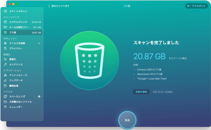
Task: Click the large trash can illustration
Action: tap(89, 60)
